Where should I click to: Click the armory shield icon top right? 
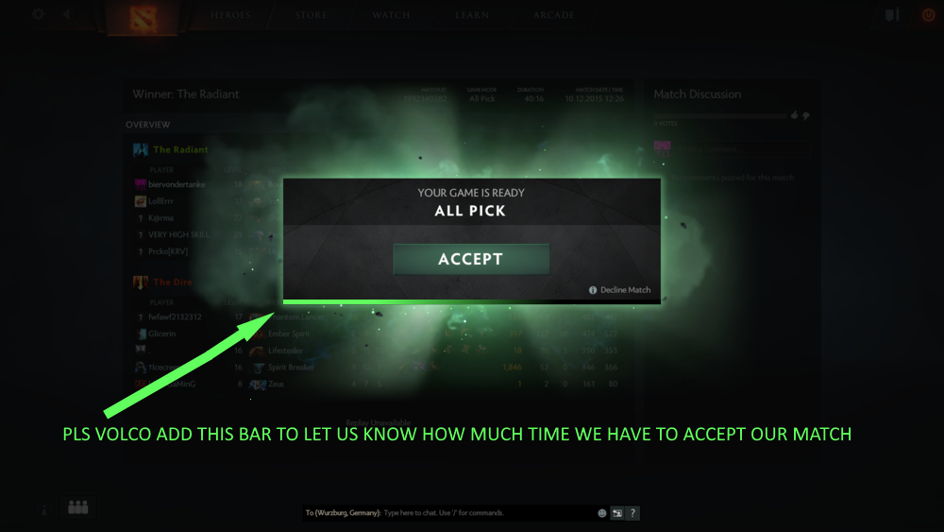pyautogui.click(x=893, y=15)
